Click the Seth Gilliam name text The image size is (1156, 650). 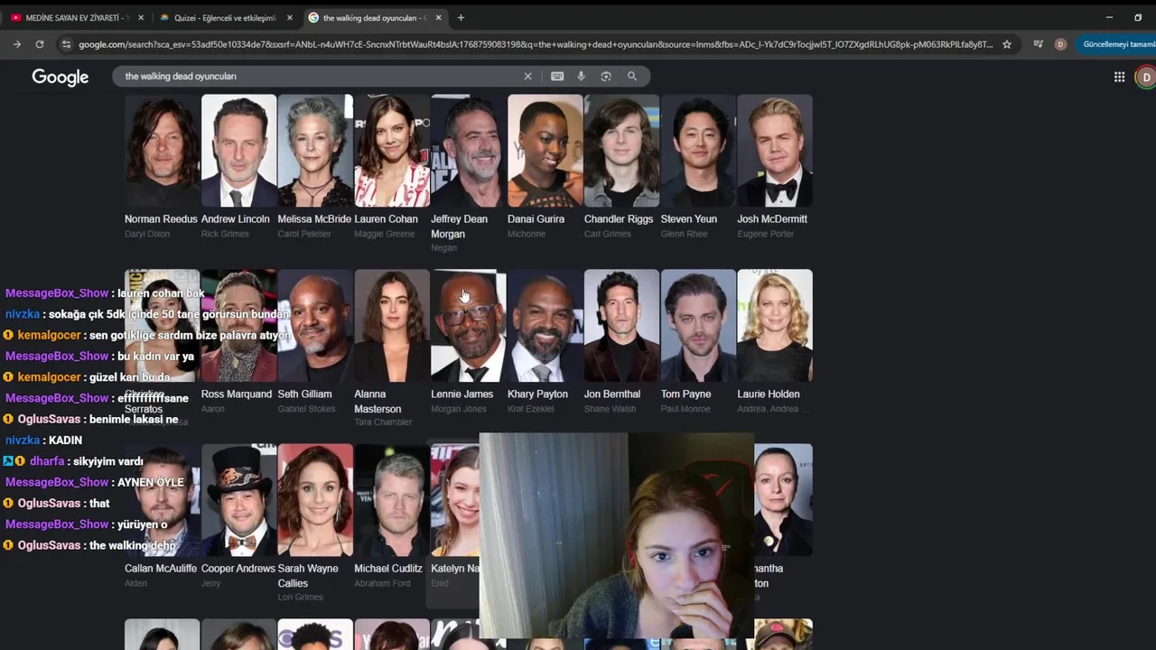[x=305, y=395]
